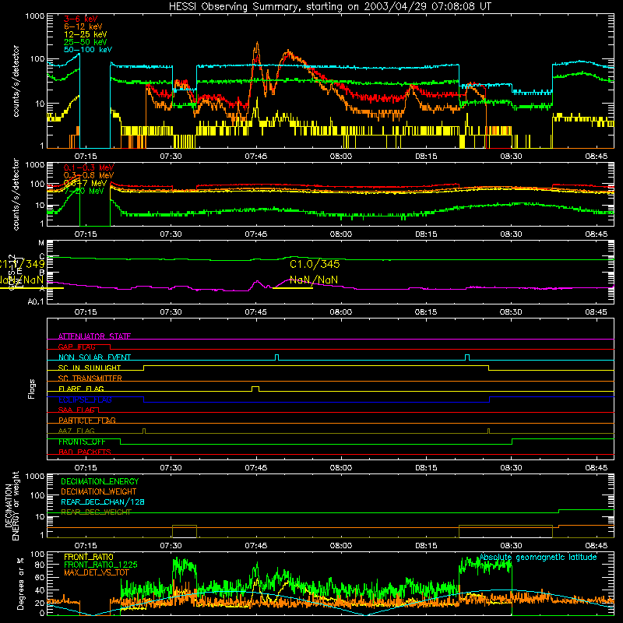Select the 25-50 keV legend label
This screenshot has width=623, height=623.
[x=86, y=42]
